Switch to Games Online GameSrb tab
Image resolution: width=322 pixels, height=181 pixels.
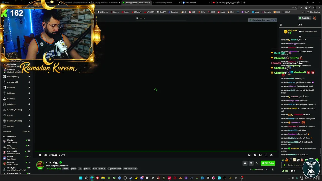click(166, 3)
